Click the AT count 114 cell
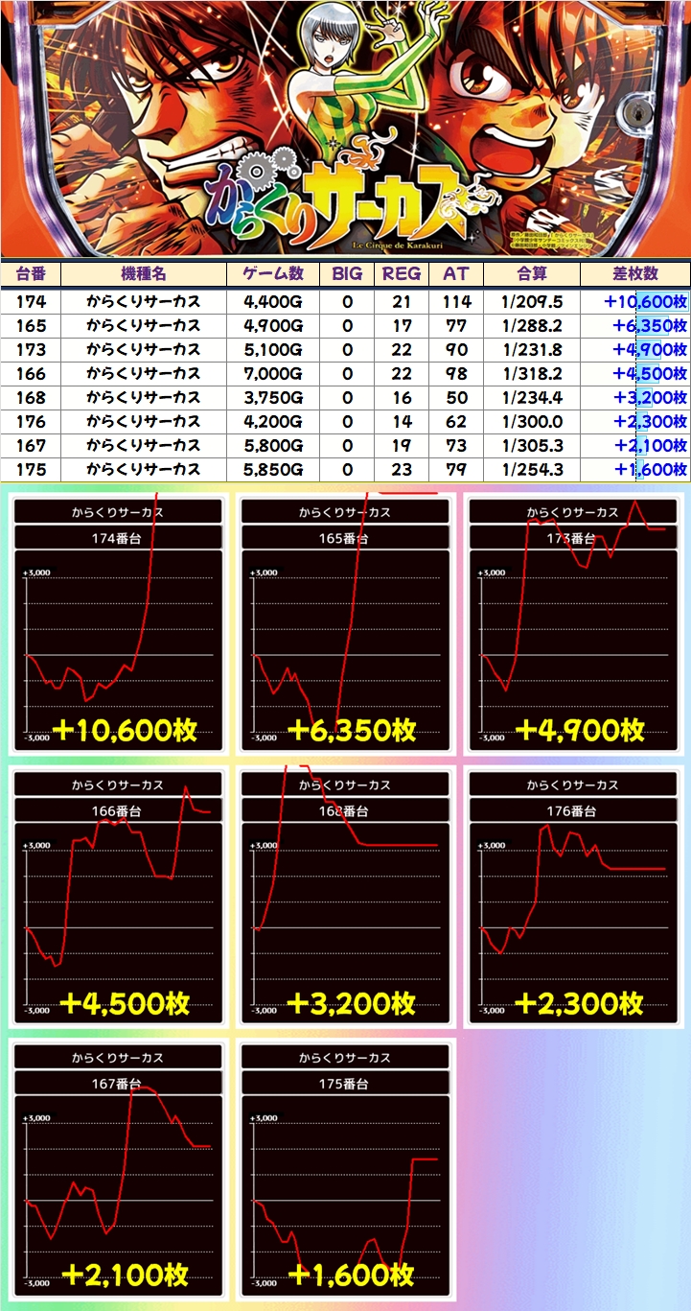 point(456,301)
